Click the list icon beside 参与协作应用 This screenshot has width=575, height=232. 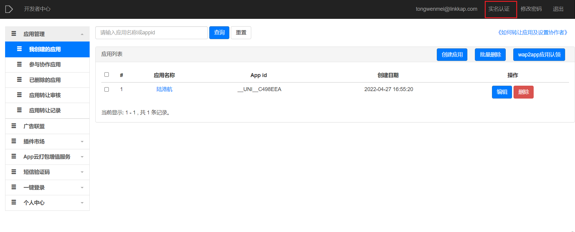point(19,64)
